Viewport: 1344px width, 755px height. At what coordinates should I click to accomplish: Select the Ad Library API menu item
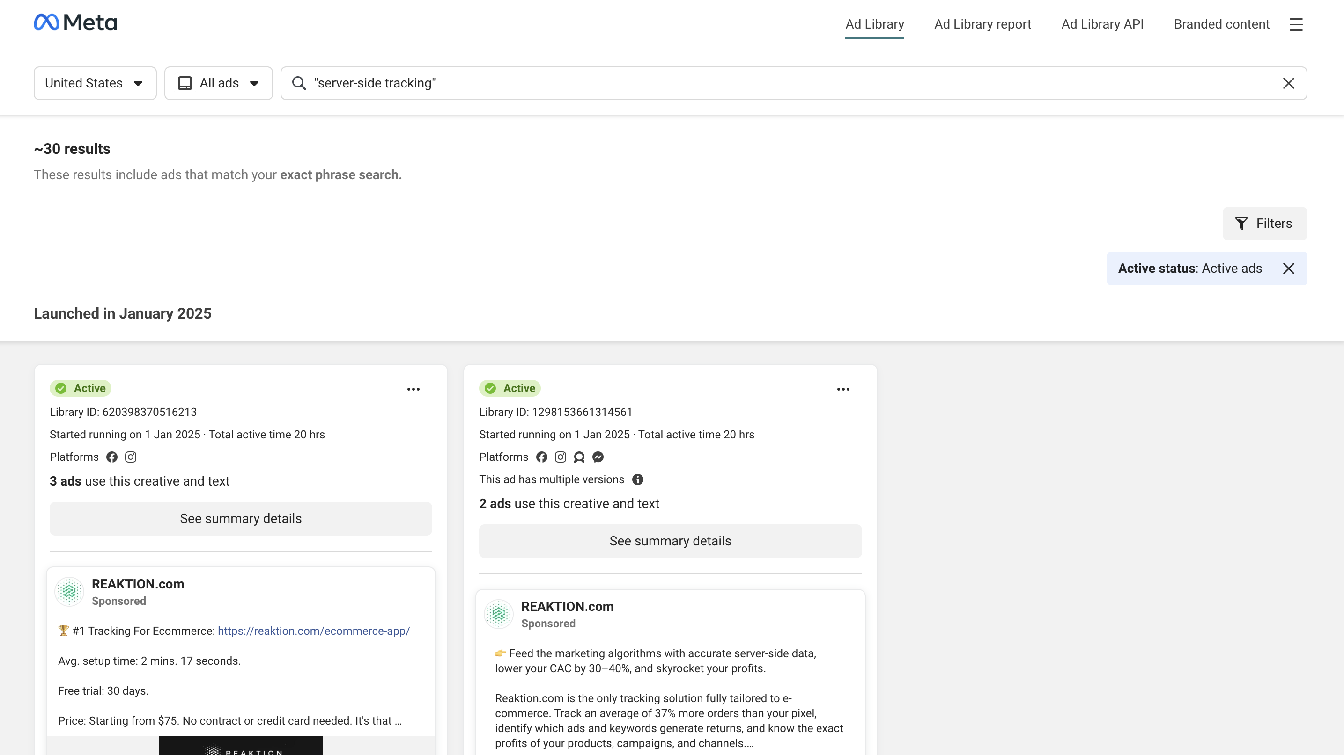(1102, 24)
